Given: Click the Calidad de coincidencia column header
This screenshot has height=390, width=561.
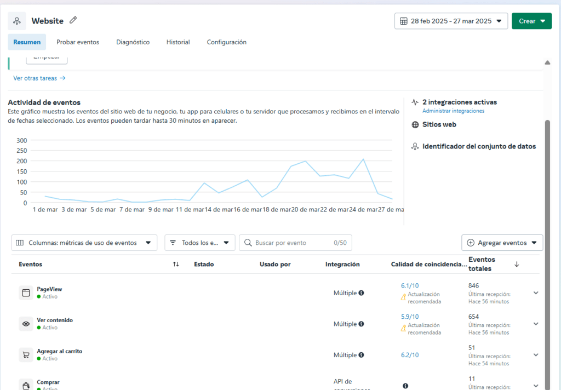Looking at the screenshot, I should tap(428, 264).
